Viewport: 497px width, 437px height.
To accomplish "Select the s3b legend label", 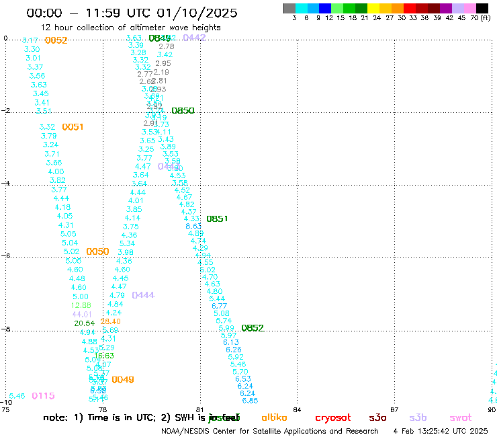I will [418, 418].
